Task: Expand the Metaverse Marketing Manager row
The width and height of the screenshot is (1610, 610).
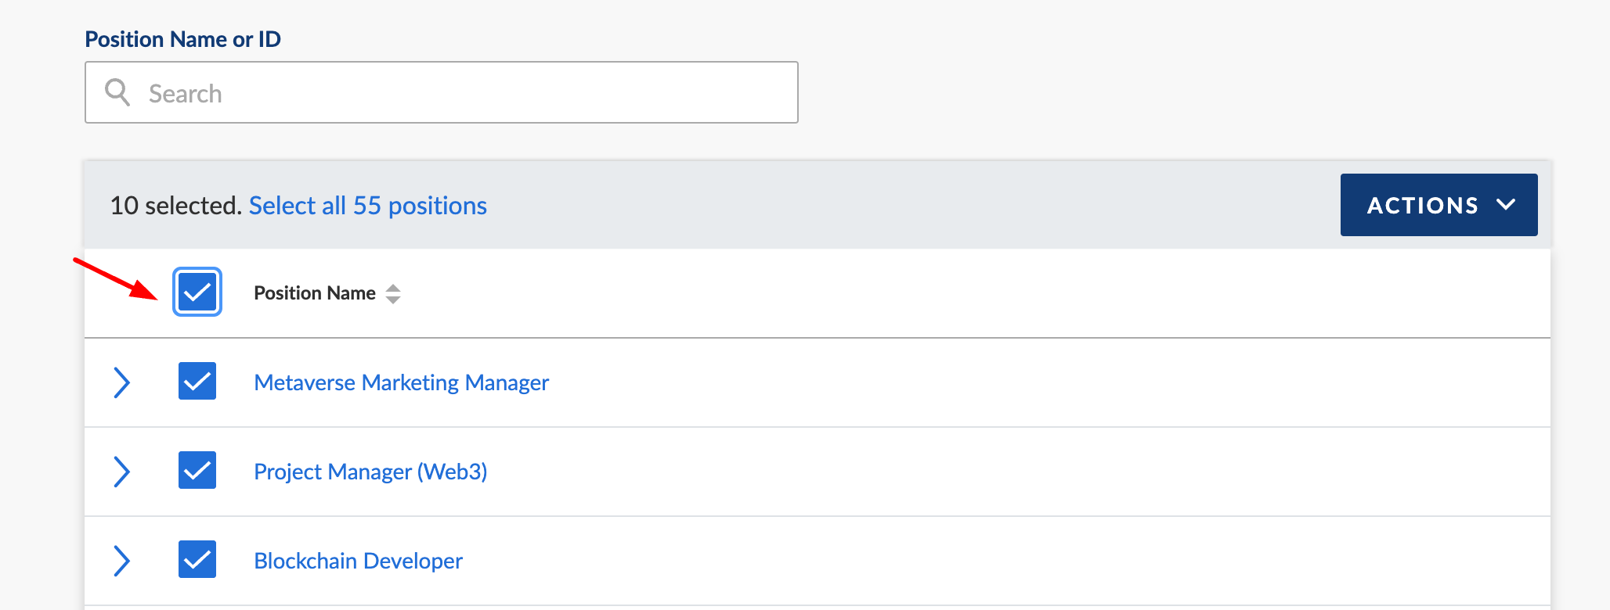Action: point(121,382)
